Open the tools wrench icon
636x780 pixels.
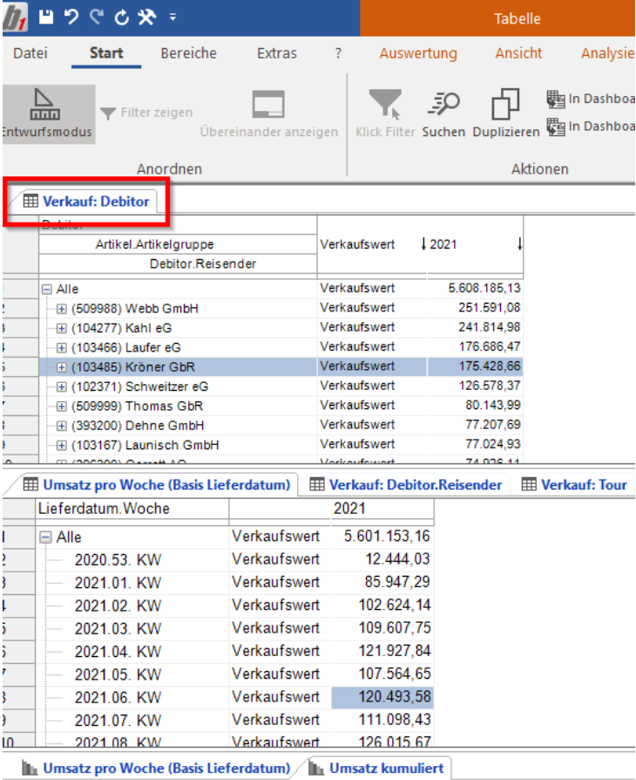(147, 17)
